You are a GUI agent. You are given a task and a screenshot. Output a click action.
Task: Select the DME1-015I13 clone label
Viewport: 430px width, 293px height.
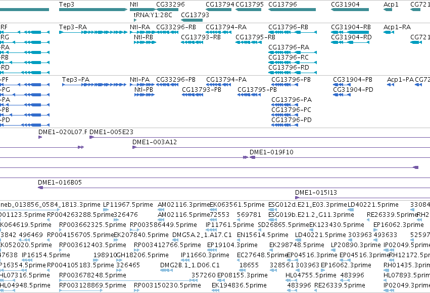[x=316, y=193]
